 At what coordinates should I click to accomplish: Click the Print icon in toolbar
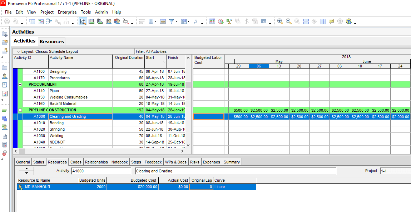click(7, 21)
